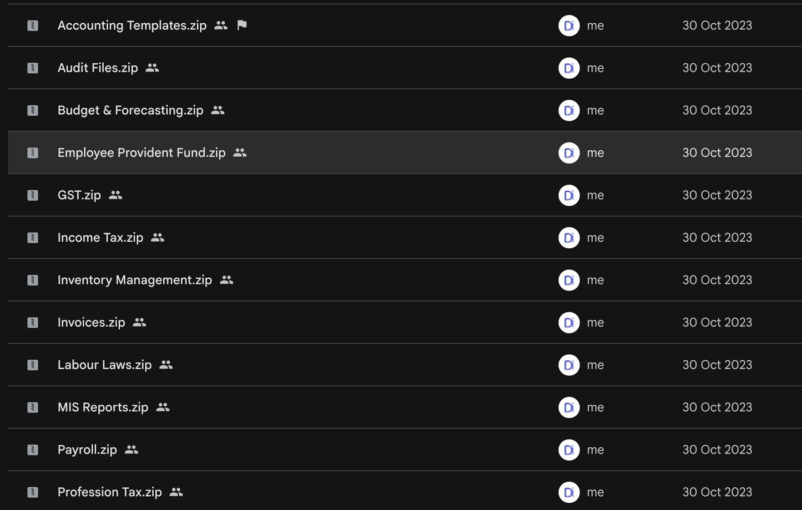Click owner avatar in Income Tax.zip row

click(569, 237)
